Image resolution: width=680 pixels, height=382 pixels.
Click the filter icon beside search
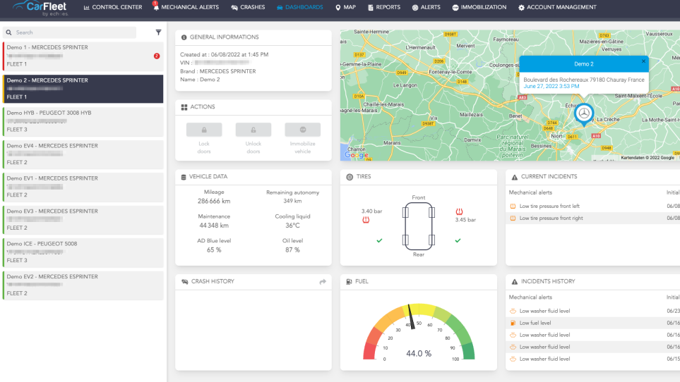point(158,32)
